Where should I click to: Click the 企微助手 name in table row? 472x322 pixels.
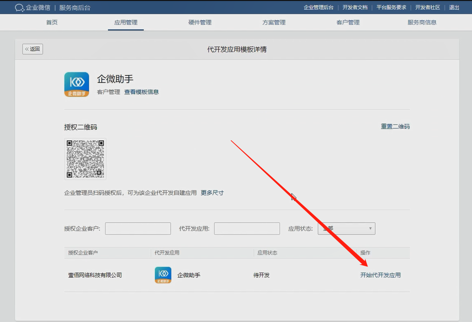189,275
